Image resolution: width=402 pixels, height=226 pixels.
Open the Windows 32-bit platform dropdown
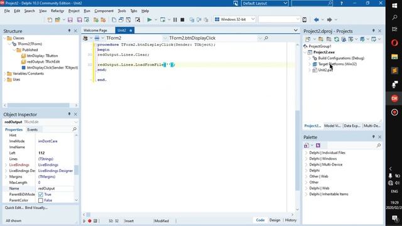pos(253,19)
